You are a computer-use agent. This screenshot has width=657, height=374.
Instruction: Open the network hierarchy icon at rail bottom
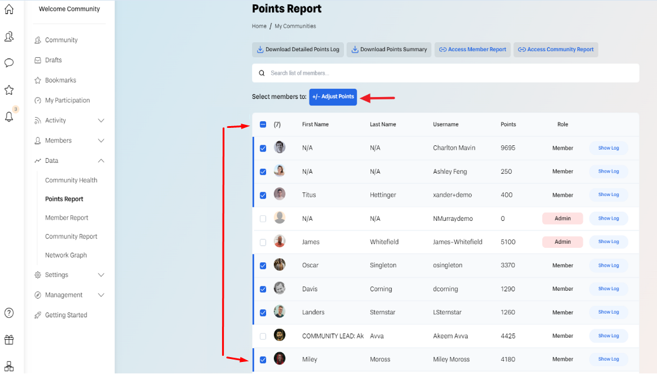[x=9, y=367]
